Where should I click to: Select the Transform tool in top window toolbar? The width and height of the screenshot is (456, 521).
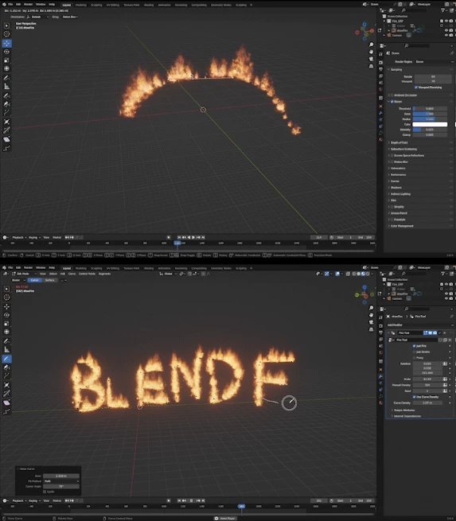(6, 68)
